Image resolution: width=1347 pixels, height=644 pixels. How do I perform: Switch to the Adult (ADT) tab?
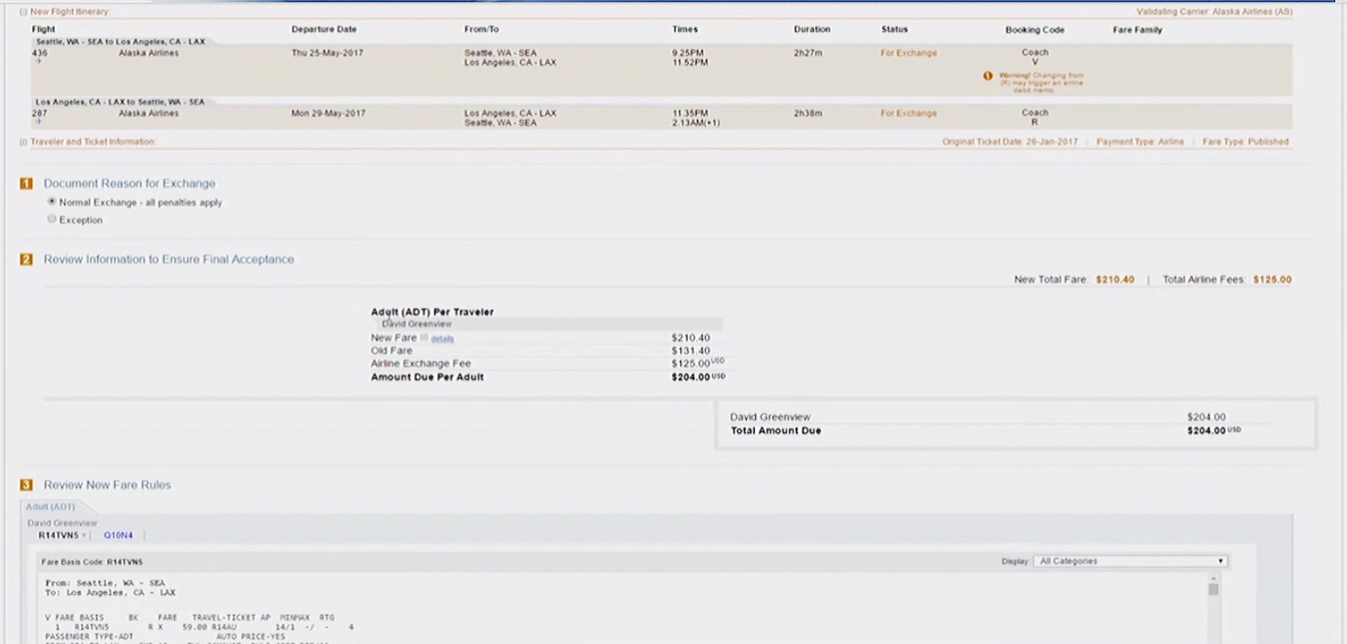(x=51, y=507)
